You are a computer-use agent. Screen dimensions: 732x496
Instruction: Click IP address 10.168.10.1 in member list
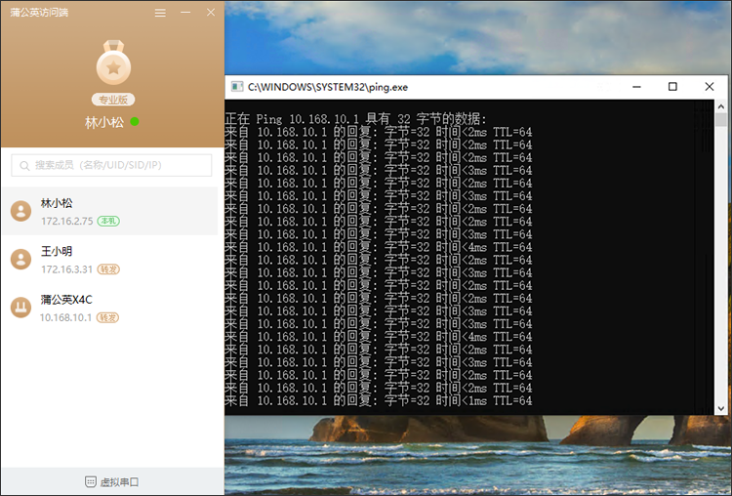coord(65,317)
